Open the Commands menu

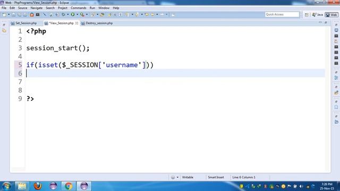pyautogui.click(x=78, y=8)
